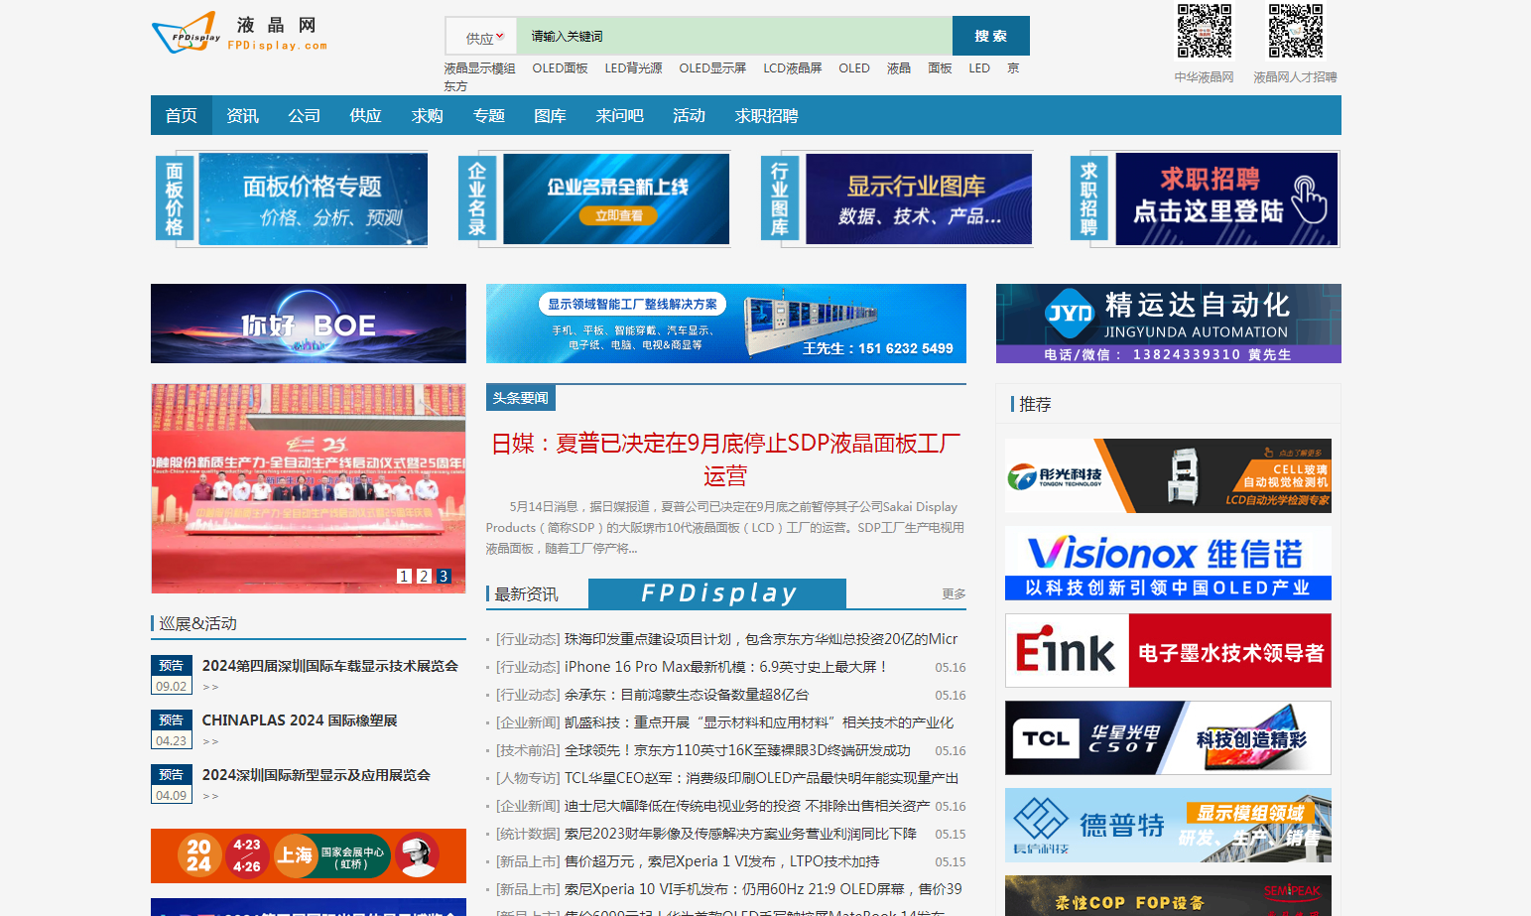1531x916 pixels.
Task: Click the [技术前沿] category tag
Action: 528,750
